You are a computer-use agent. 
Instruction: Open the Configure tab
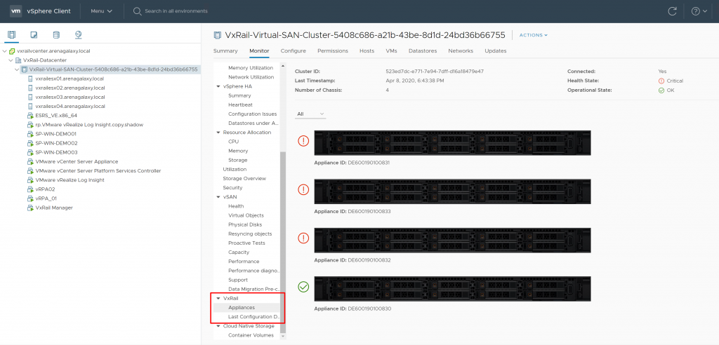[293, 51]
